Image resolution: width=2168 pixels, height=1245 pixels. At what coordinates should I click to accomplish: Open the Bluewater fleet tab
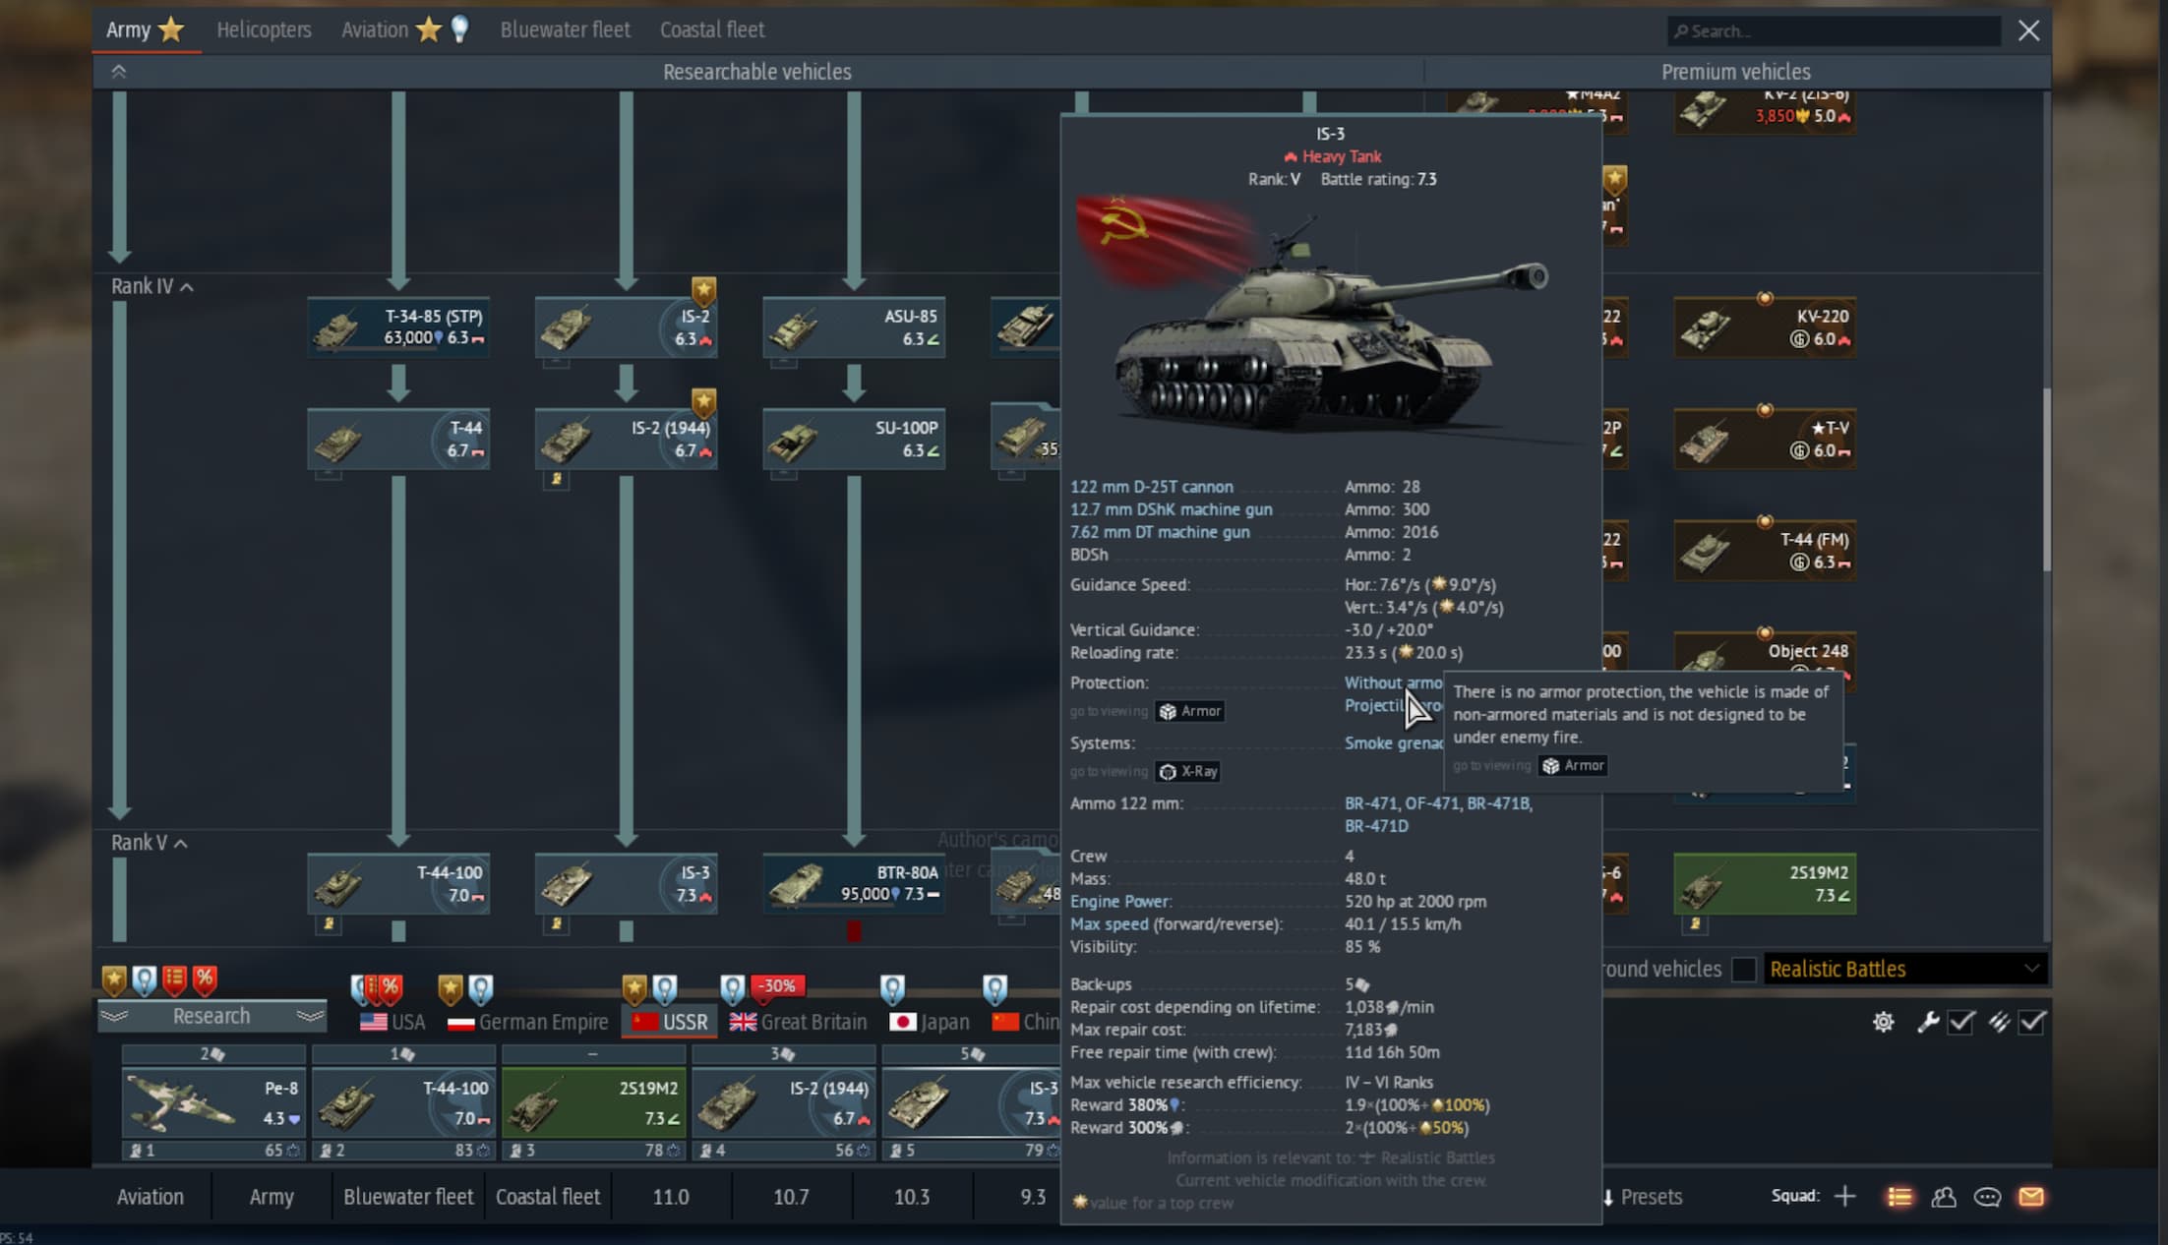pos(565,30)
